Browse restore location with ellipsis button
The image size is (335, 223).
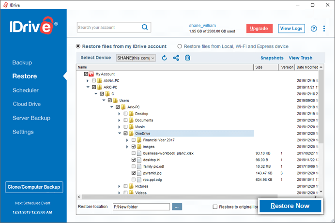point(177,207)
